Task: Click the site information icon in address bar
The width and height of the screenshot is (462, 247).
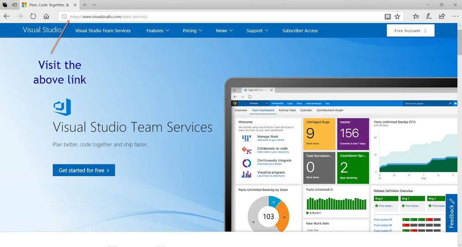Action: tap(64, 17)
